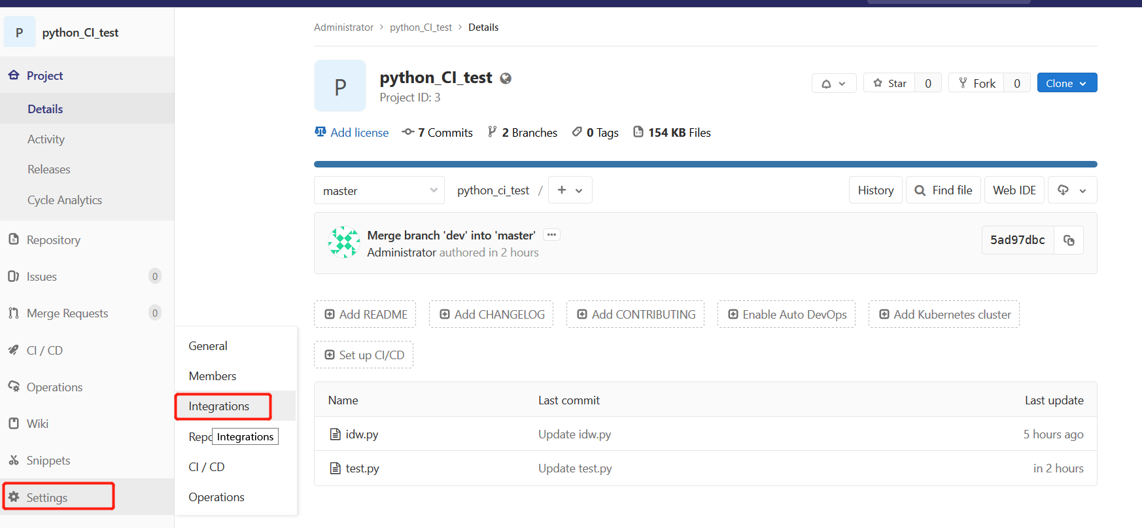Image resolution: width=1142 pixels, height=528 pixels.
Task: Click the branch icon beside 2 Branches
Action: [492, 132]
